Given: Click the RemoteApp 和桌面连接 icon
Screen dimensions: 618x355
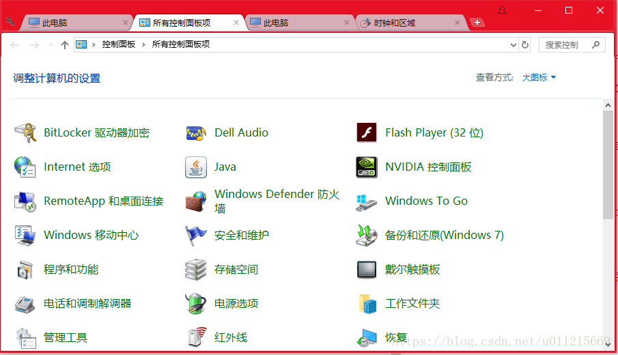Looking at the screenshot, I should pyautogui.click(x=25, y=201).
